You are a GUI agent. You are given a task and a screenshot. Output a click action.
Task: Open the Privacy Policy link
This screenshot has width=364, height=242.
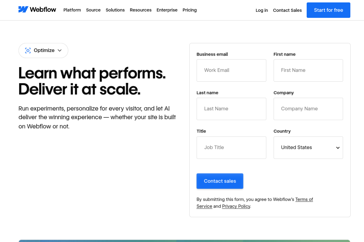point(236,206)
